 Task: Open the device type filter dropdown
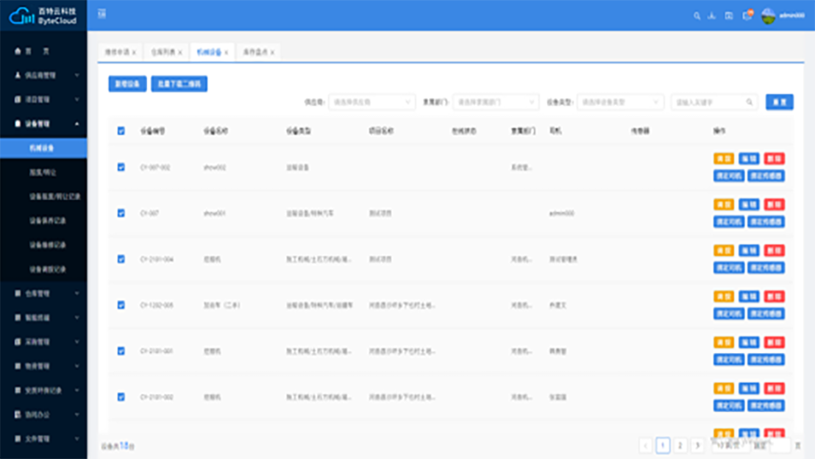(x=620, y=102)
